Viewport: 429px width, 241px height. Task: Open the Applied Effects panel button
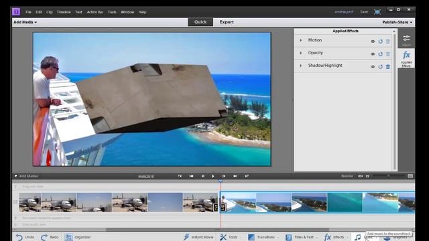pos(406,58)
